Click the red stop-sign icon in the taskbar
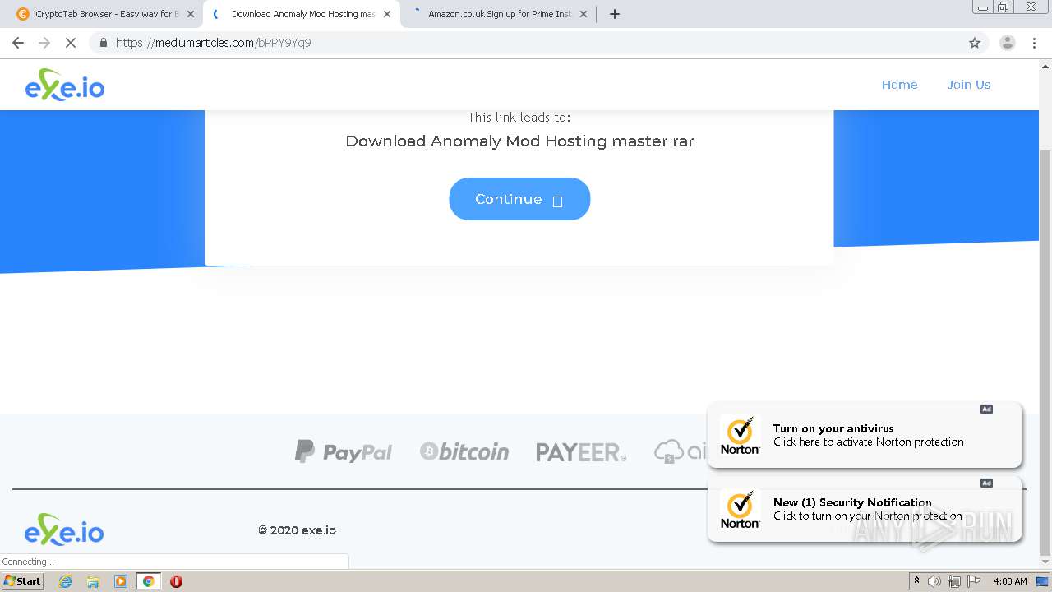 (x=176, y=581)
